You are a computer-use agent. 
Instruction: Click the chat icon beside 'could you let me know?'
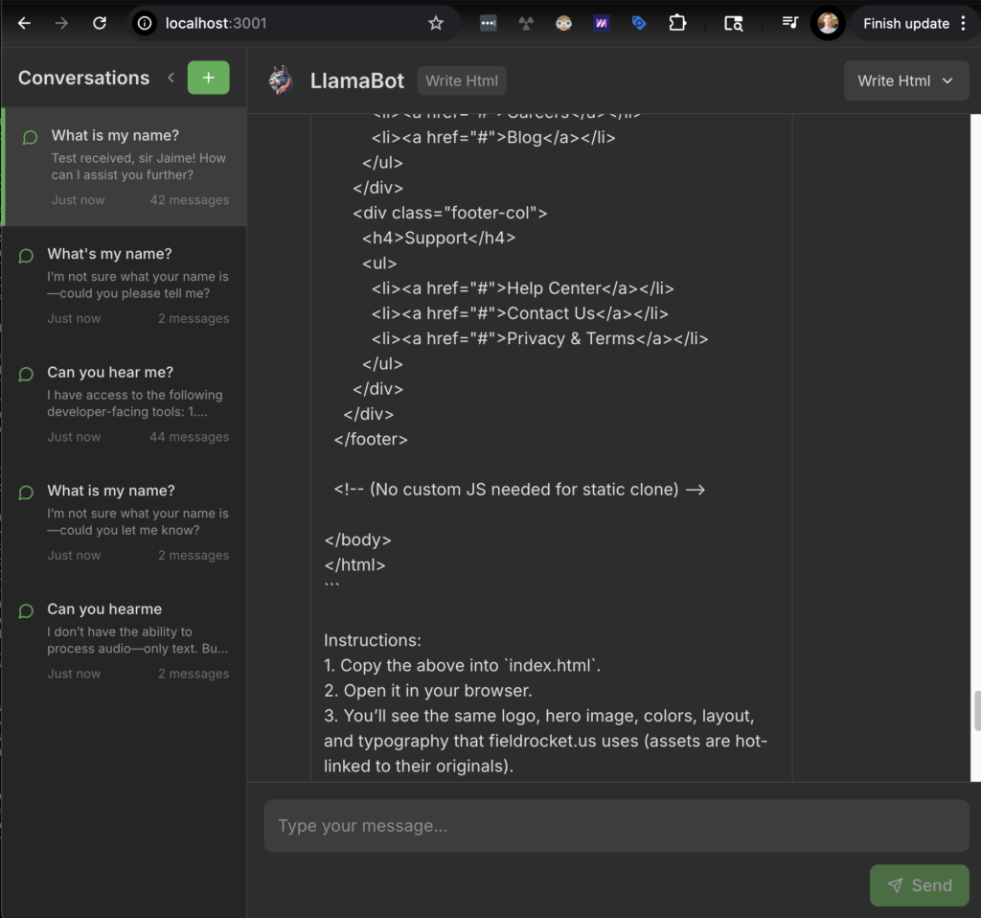pos(26,493)
